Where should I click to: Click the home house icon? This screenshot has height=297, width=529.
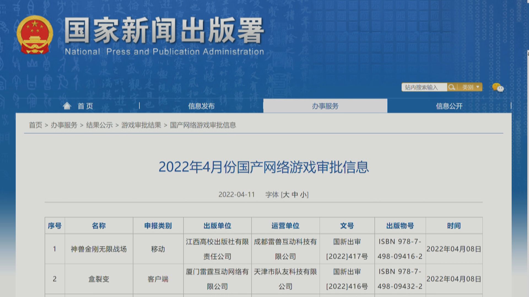coord(67,106)
